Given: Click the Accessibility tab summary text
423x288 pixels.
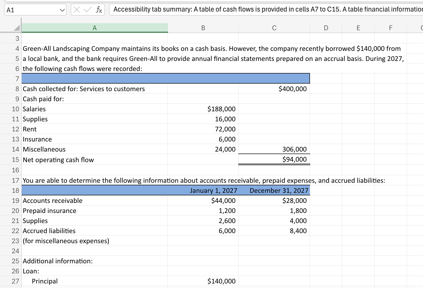Looking at the screenshot, I should pyautogui.click(x=227, y=9).
